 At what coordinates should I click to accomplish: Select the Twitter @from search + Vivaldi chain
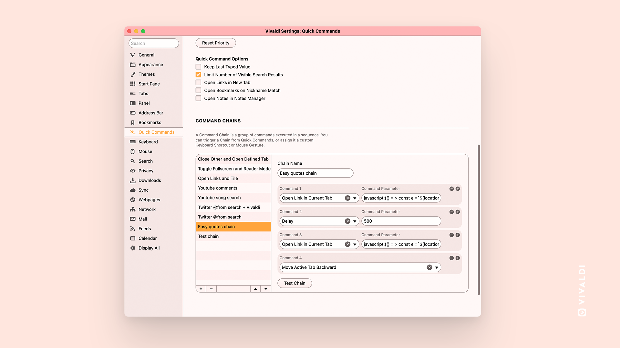click(x=233, y=208)
